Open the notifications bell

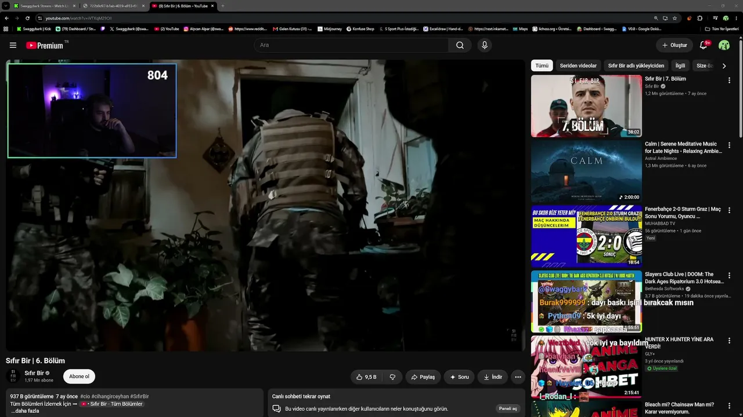(704, 45)
